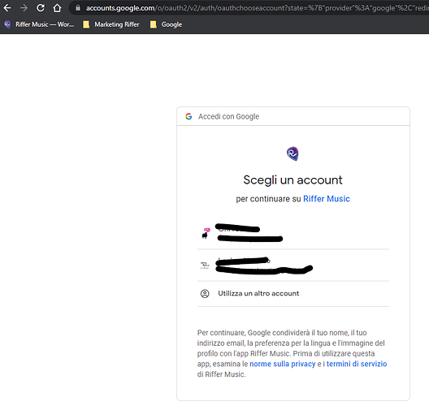This screenshot has height=406, width=429.
Task: Click the first account's profile picture
Action: pyautogui.click(x=206, y=234)
